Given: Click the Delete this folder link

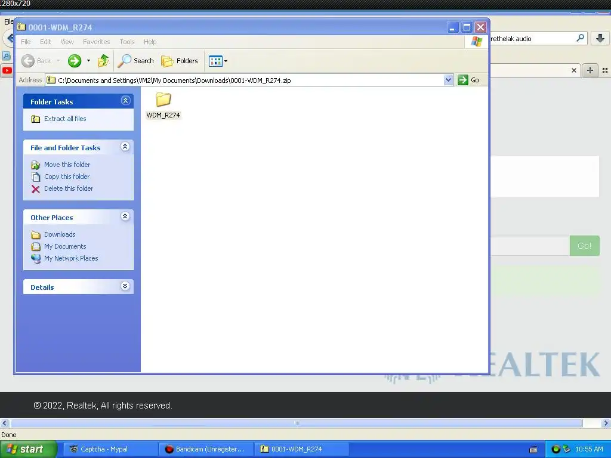Looking at the screenshot, I should pos(69,188).
